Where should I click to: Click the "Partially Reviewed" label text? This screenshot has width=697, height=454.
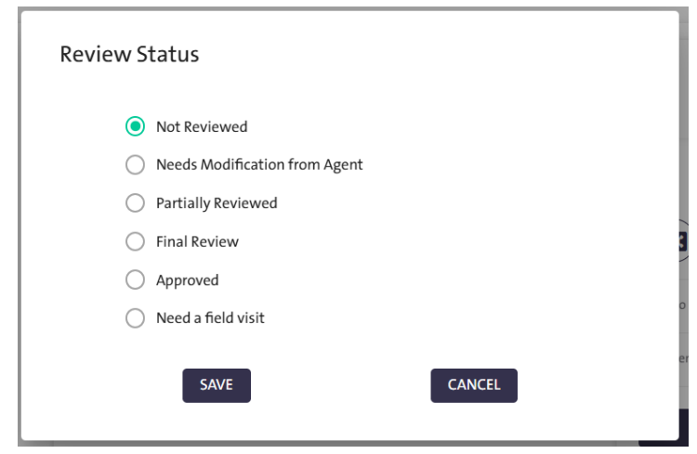[217, 202]
